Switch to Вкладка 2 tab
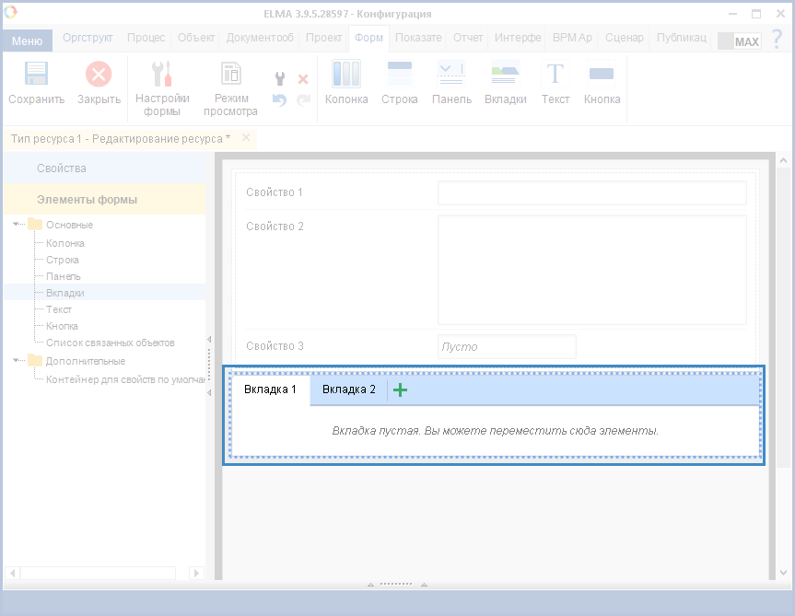 tap(349, 389)
